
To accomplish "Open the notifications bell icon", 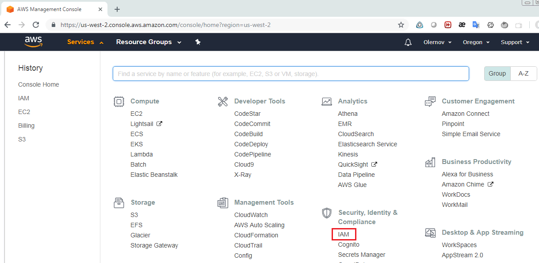I will coord(408,42).
